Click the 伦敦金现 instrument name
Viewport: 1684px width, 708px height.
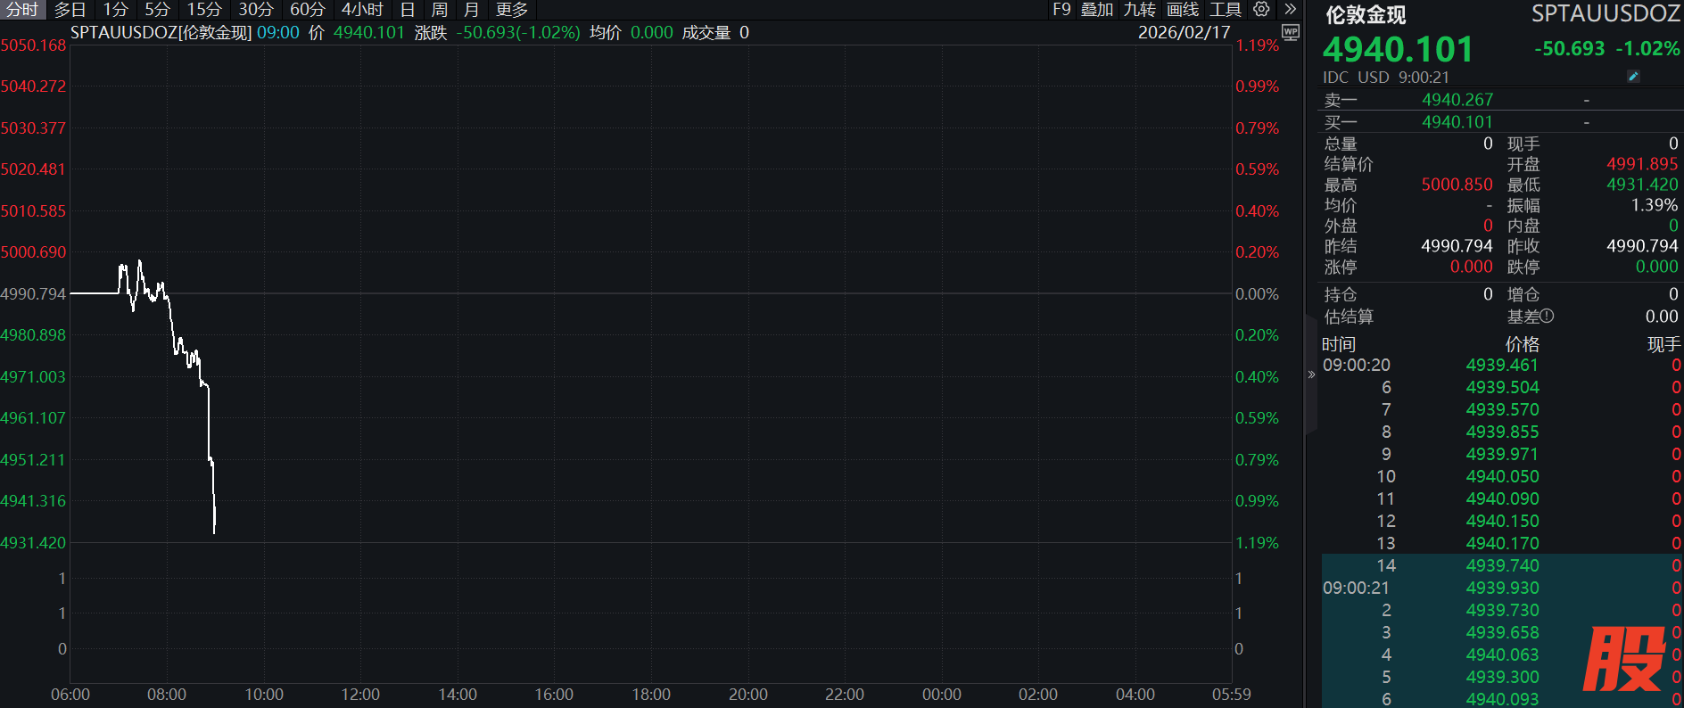[x=1366, y=15]
